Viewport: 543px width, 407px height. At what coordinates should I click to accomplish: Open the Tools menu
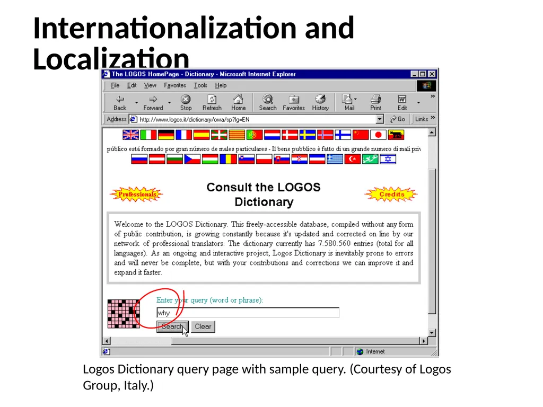(200, 85)
